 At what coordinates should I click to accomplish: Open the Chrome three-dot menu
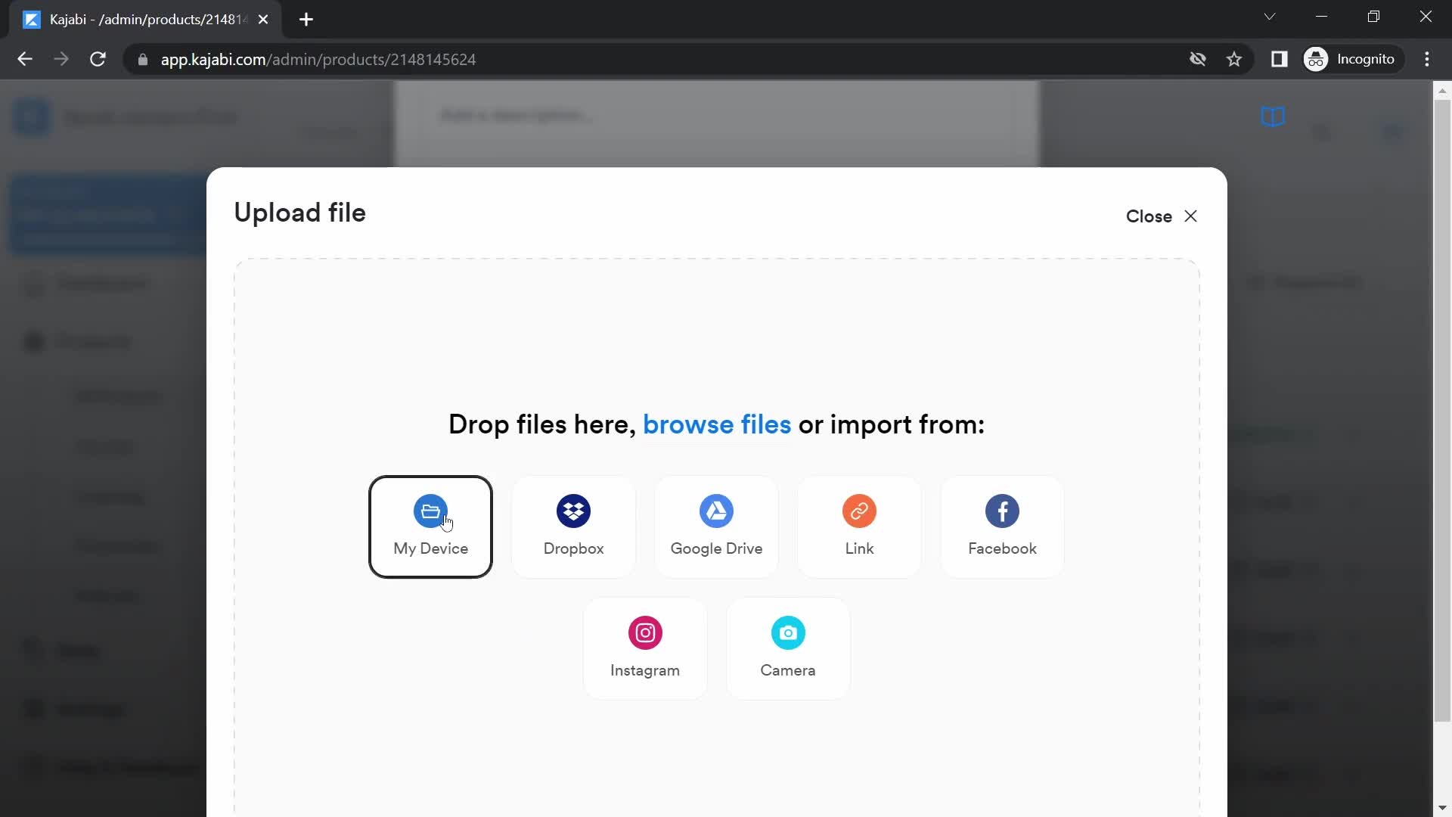[1427, 59]
